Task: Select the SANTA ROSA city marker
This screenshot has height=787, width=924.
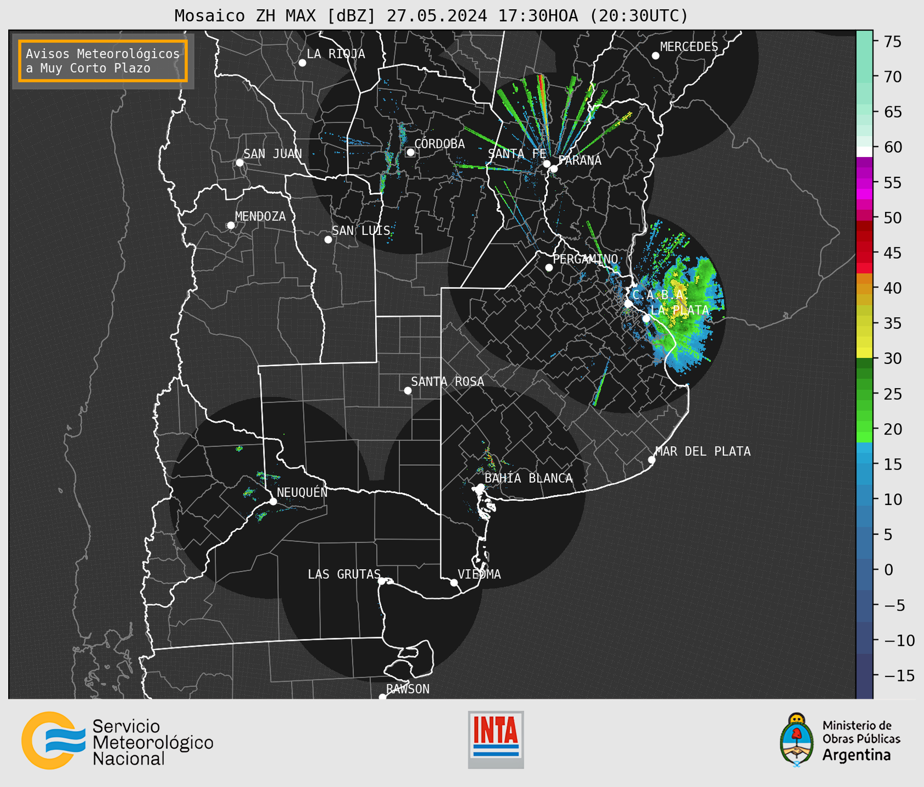Action: pyautogui.click(x=408, y=390)
